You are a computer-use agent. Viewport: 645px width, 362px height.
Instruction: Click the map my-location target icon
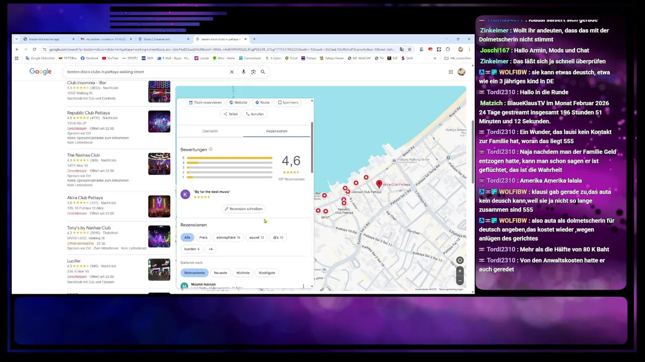[x=460, y=260]
